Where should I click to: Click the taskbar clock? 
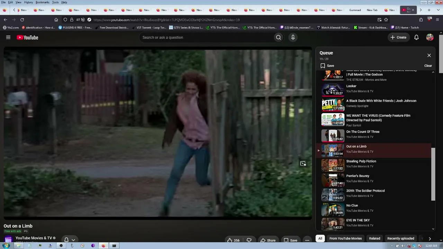431,246
